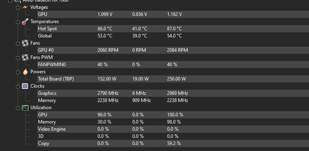309x151 pixels.
Task: Click the Clocks waveform icon
Action: [x=25, y=86]
